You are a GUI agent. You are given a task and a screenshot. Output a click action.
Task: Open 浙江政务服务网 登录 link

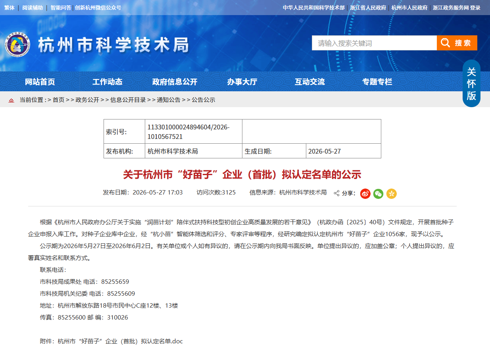coord(457,8)
